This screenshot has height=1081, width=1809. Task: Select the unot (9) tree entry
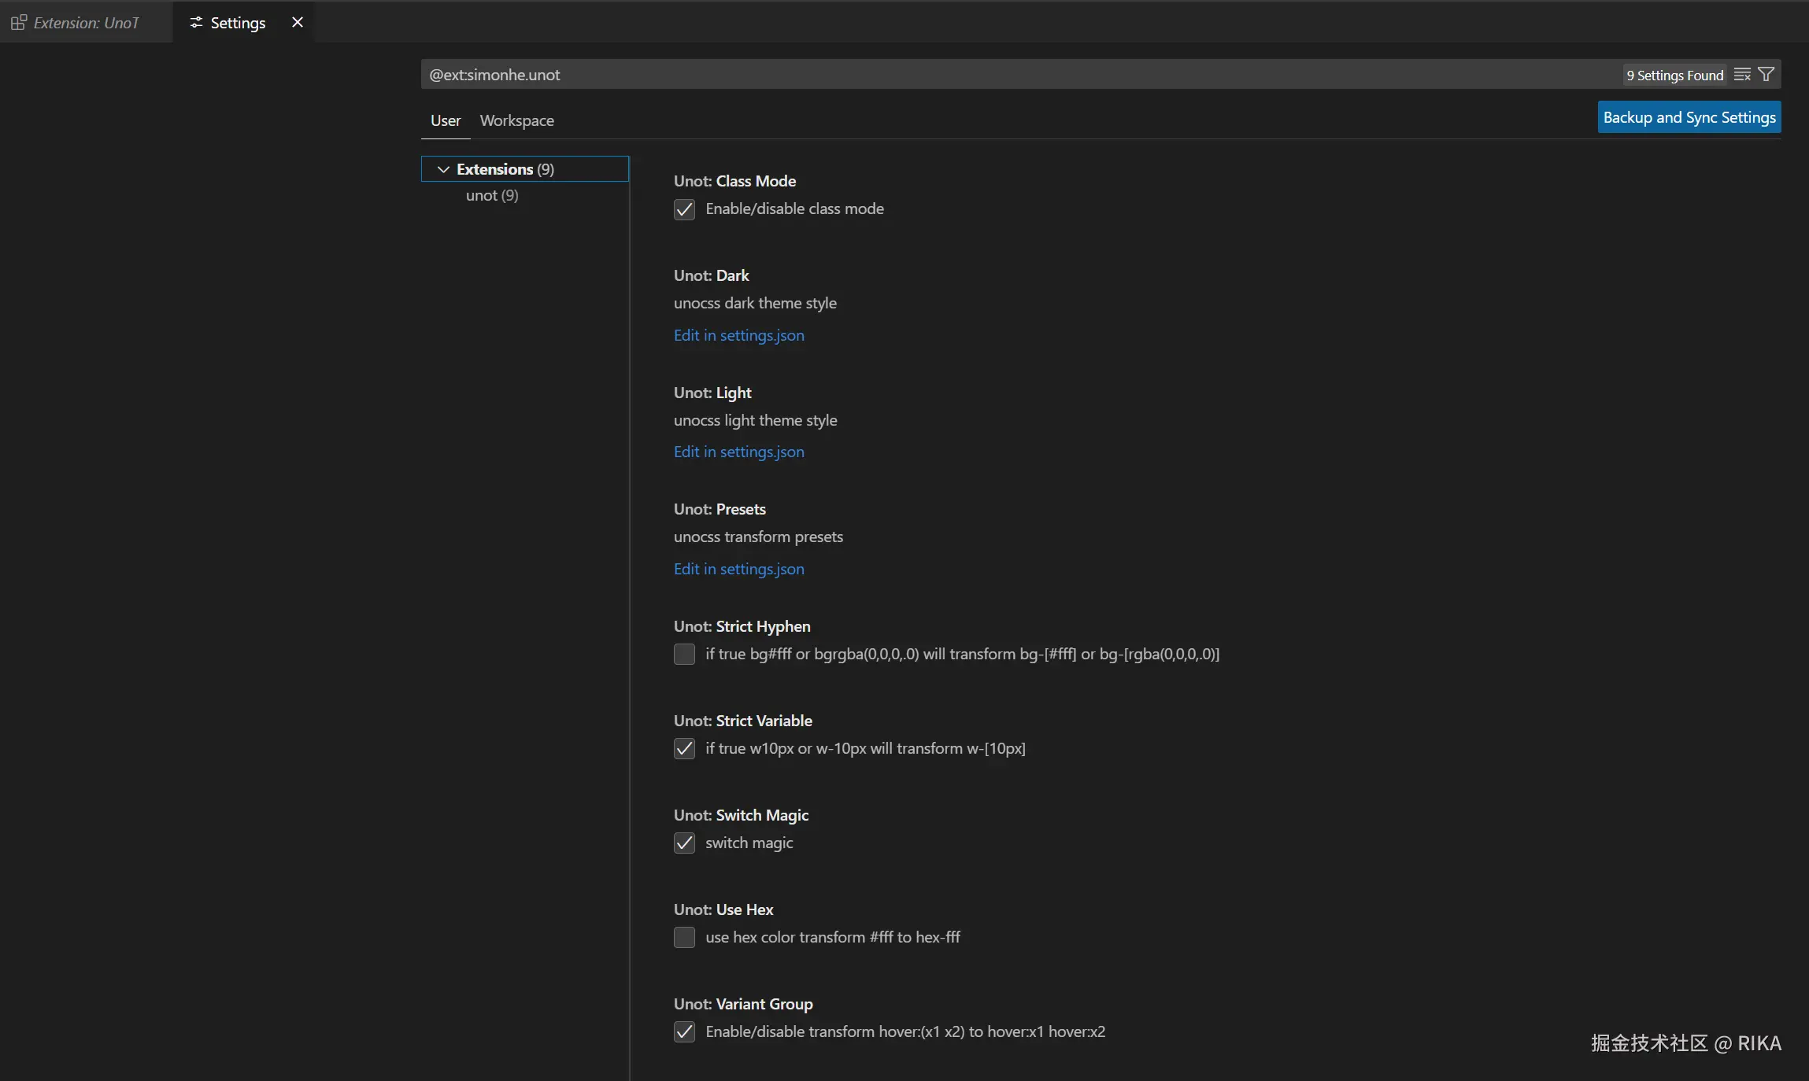492,196
